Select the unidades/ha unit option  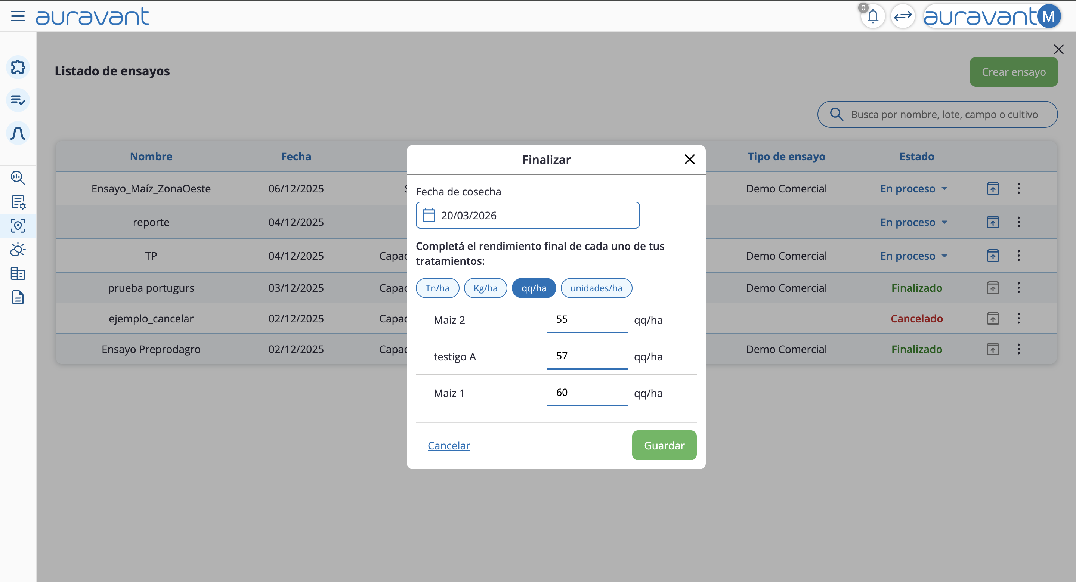click(596, 288)
